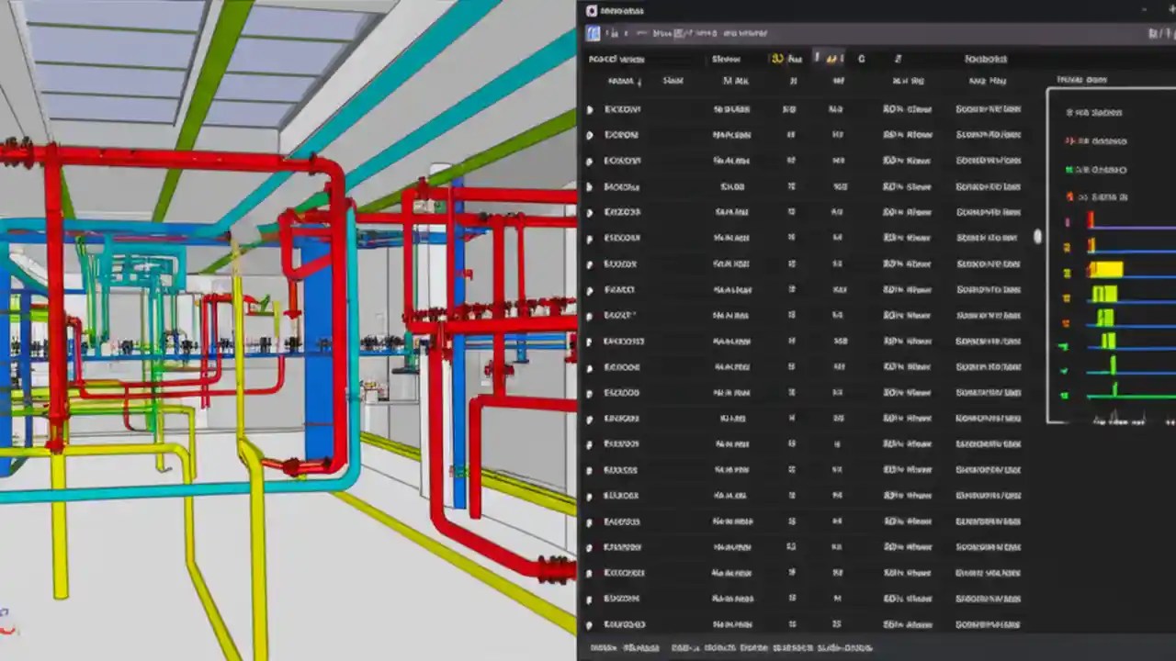This screenshot has width=1176, height=661.
Task: Select the Z-shaped toolbar icon
Action: (x=898, y=58)
